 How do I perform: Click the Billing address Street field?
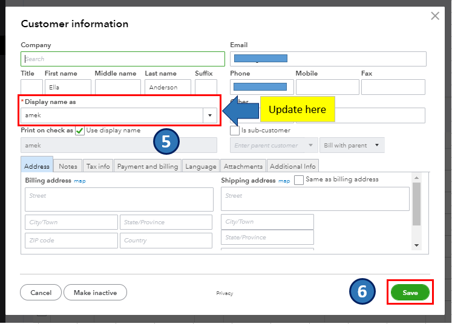(x=119, y=199)
